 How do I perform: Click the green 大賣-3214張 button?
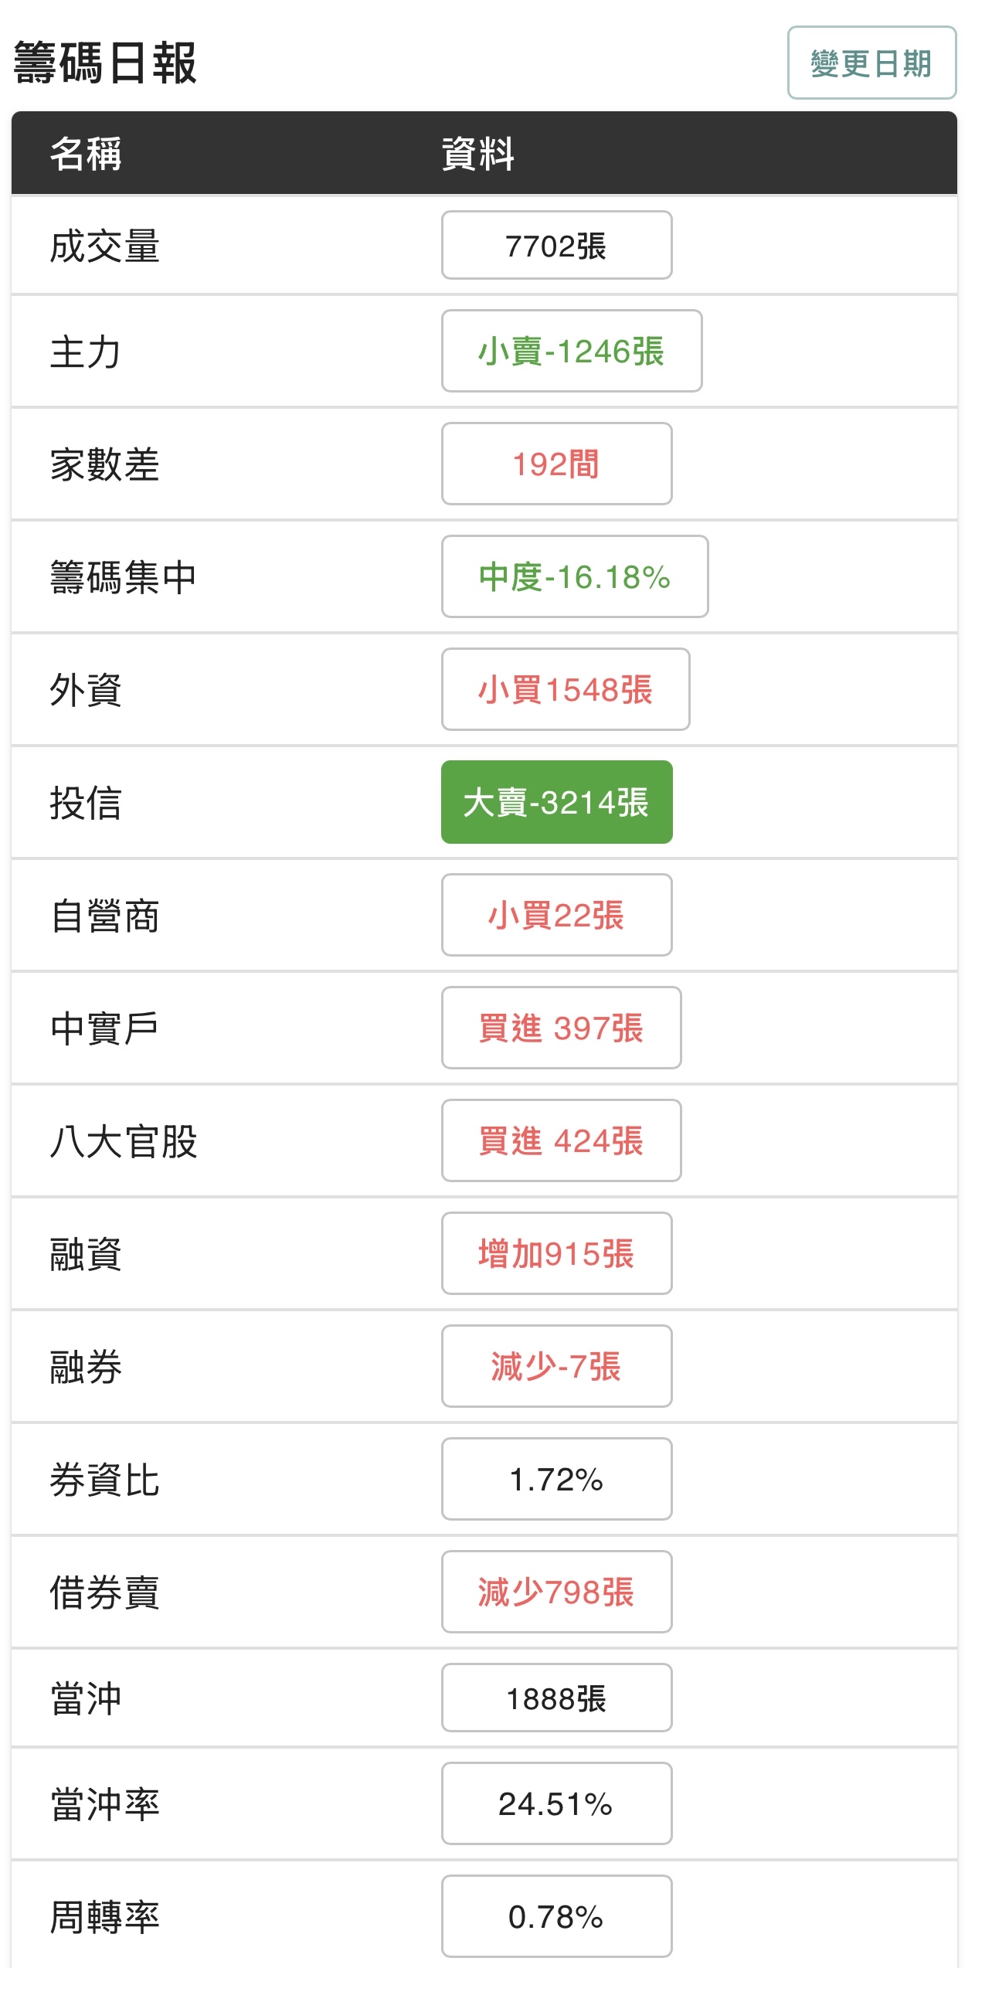coord(556,802)
